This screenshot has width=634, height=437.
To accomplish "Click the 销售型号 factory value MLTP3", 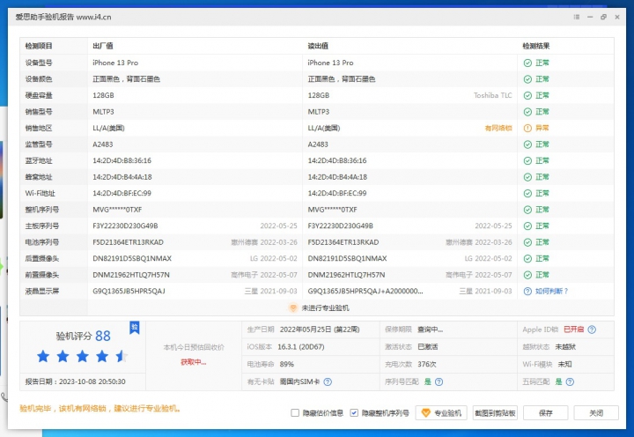I will (x=104, y=112).
